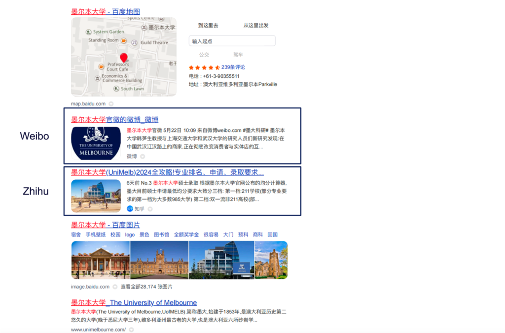Image resolution: width=505 pixels, height=333 pixels.
Task: Click the System Garden park icon
Action: 89,32
